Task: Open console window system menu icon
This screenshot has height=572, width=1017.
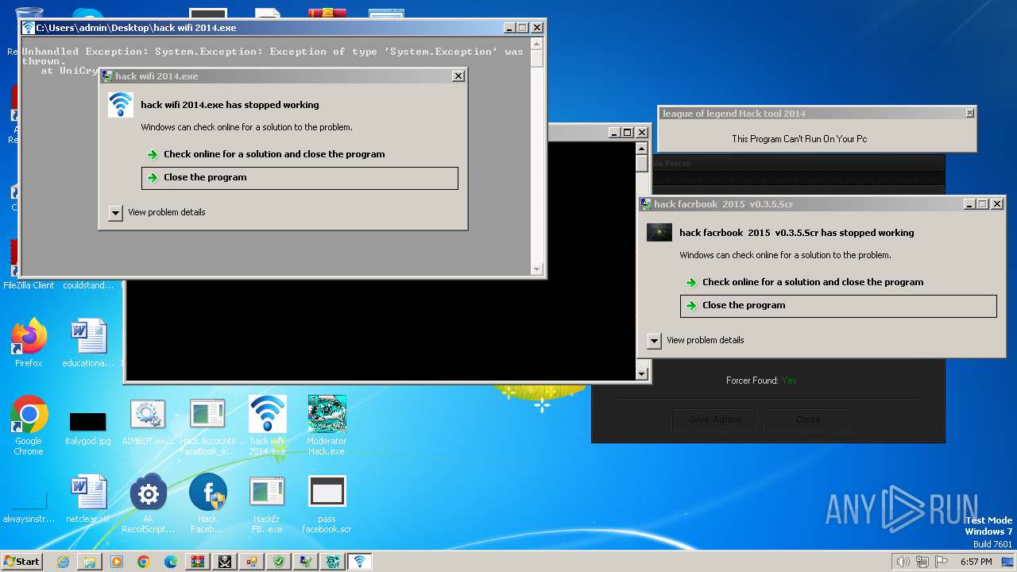Action: [x=29, y=28]
